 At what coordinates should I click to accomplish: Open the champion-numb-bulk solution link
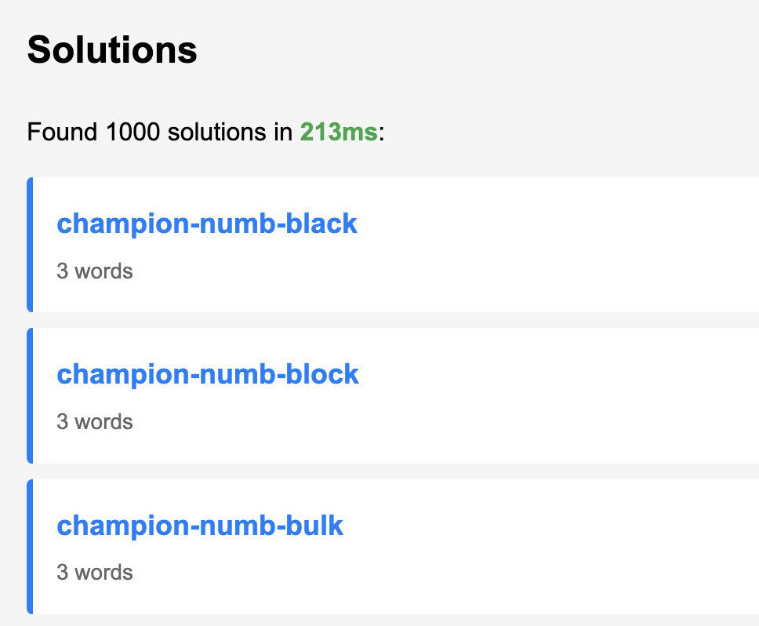click(200, 526)
